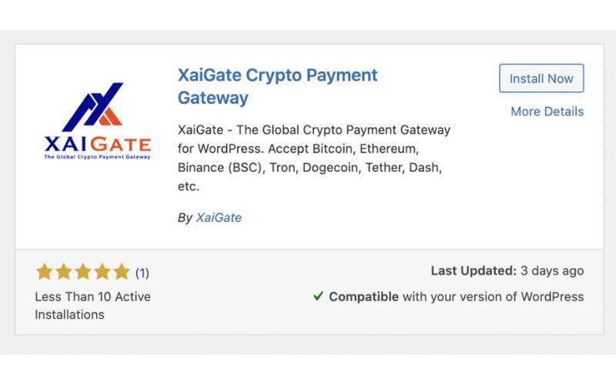
Task: Click the Install Now button
Action: coord(541,79)
